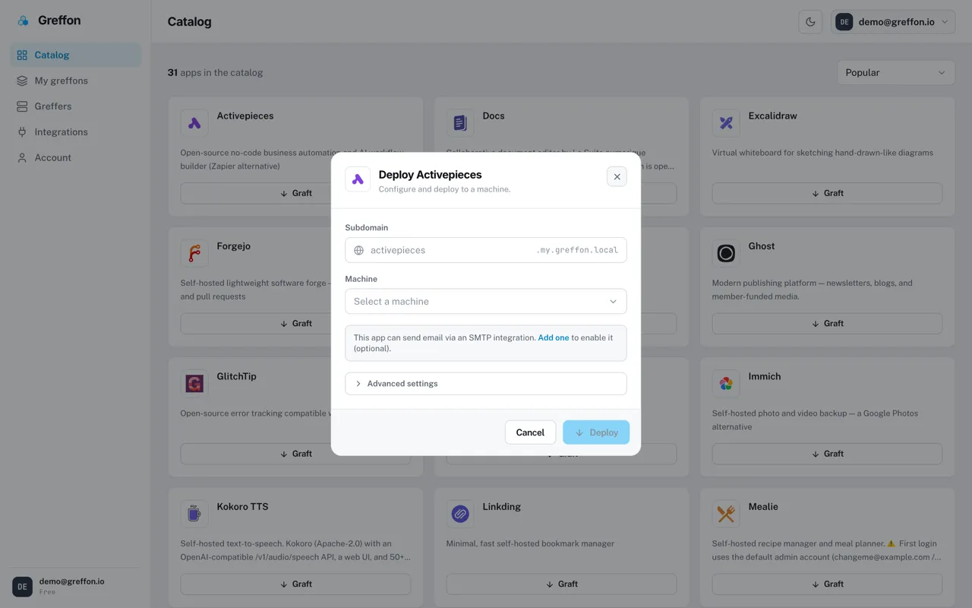Graft the Mealie app
Screen dimensions: 972x608
click(827, 584)
